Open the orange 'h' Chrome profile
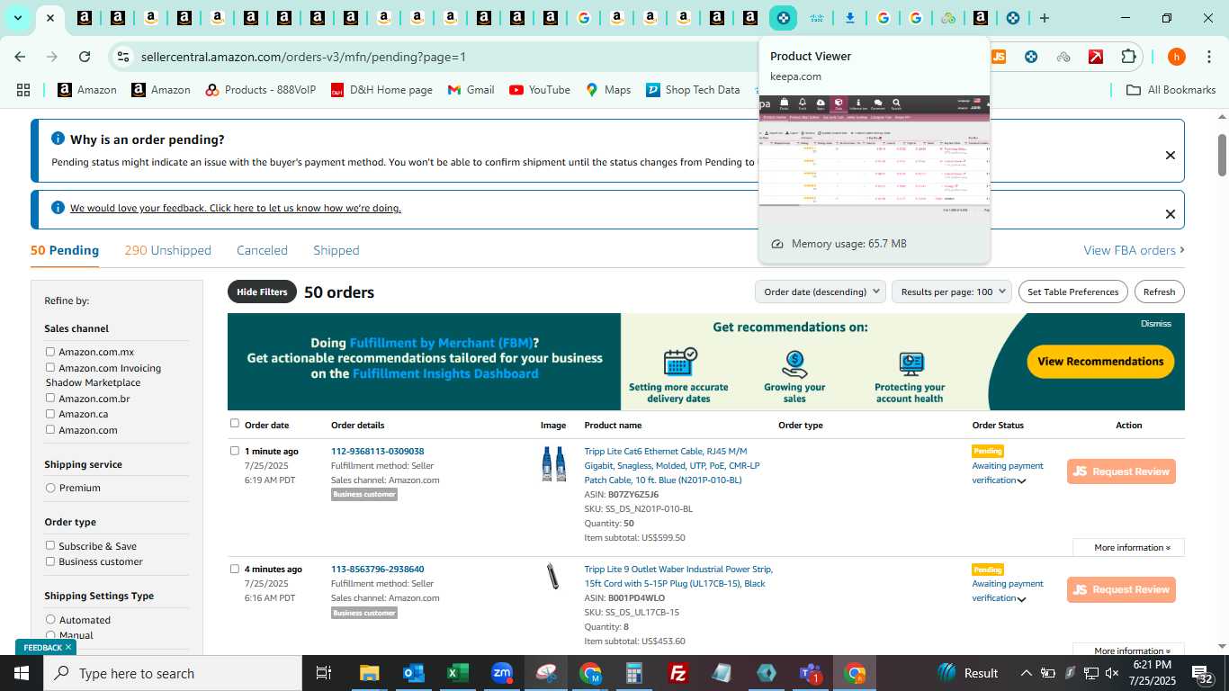This screenshot has width=1229, height=691. pyautogui.click(x=1176, y=57)
